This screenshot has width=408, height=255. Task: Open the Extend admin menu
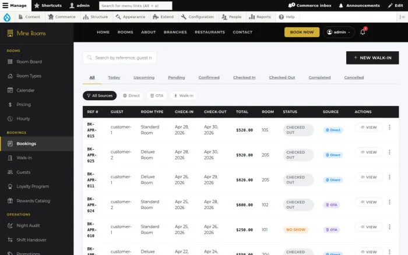tap(163, 17)
